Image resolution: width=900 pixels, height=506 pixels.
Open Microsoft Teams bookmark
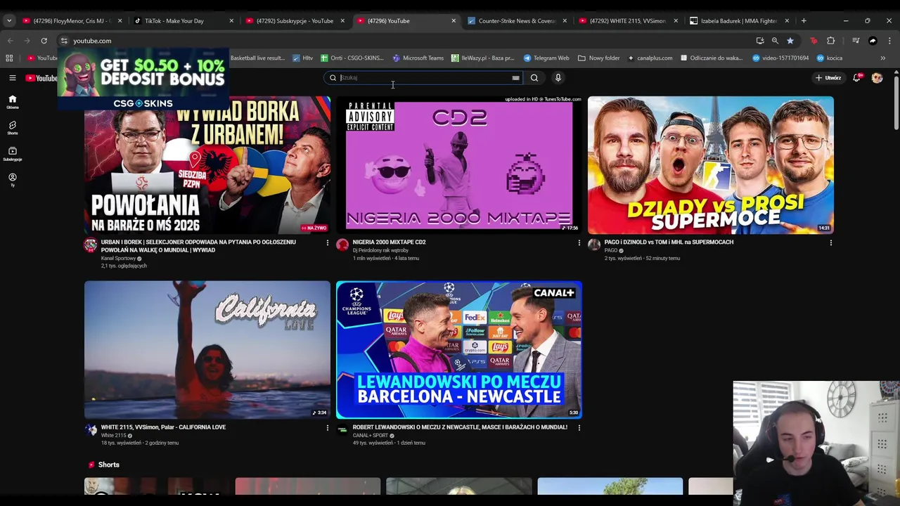point(418,58)
